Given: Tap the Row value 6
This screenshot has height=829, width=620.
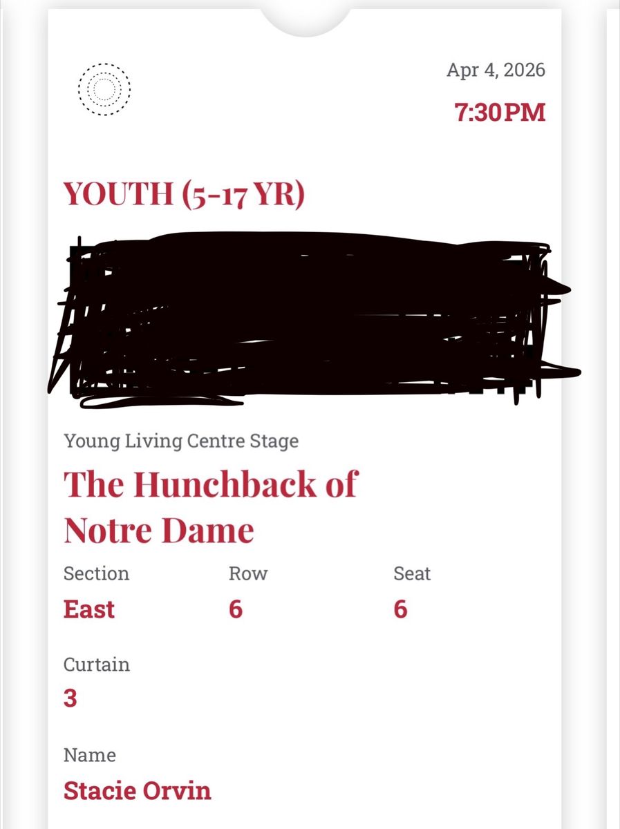Looking at the screenshot, I should 236,609.
